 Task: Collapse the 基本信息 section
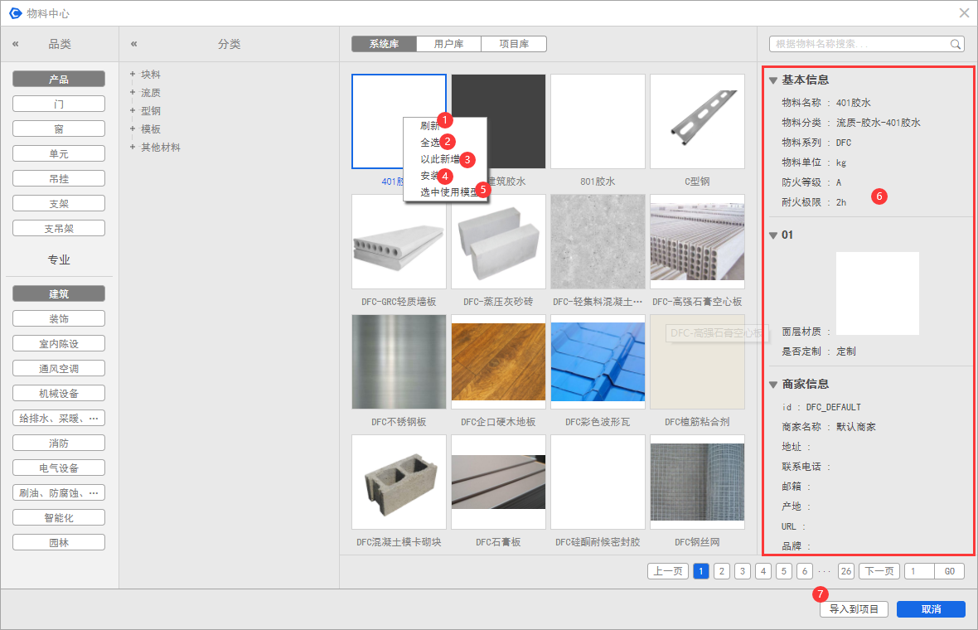point(773,80)
